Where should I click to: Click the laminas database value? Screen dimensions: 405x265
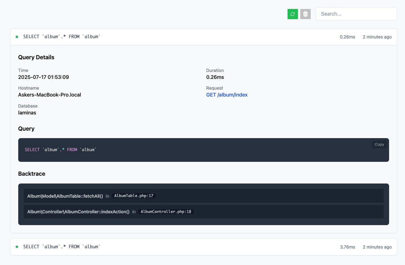(x=27, y=113)
